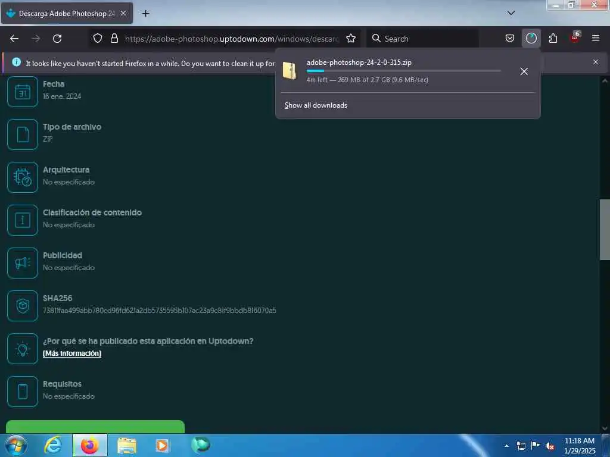Show hidden tray icons arrow

click(x=506, y=446)
